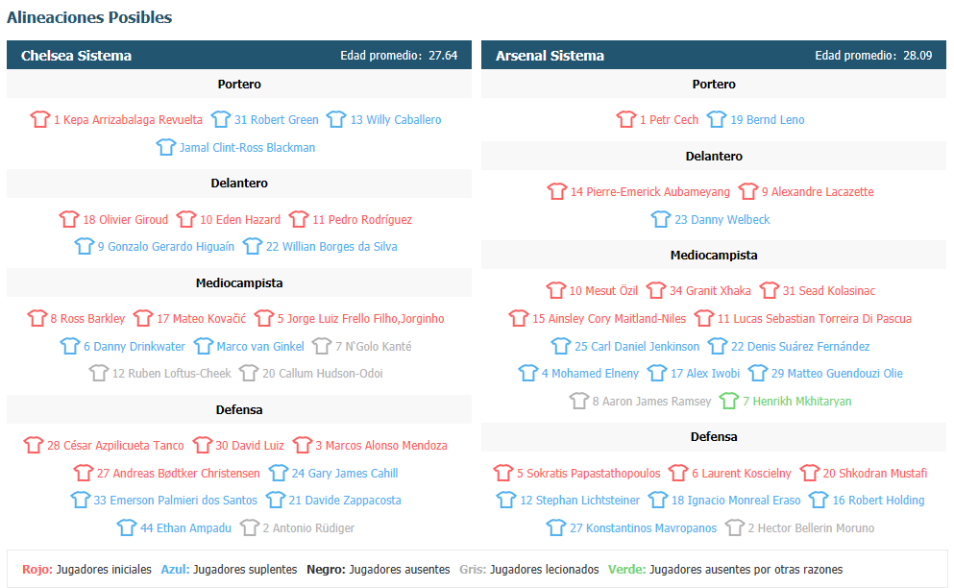Click the blue jersey icon beside Robert Green
This screenshot has width=954, height=588.
tap(221, 120)
